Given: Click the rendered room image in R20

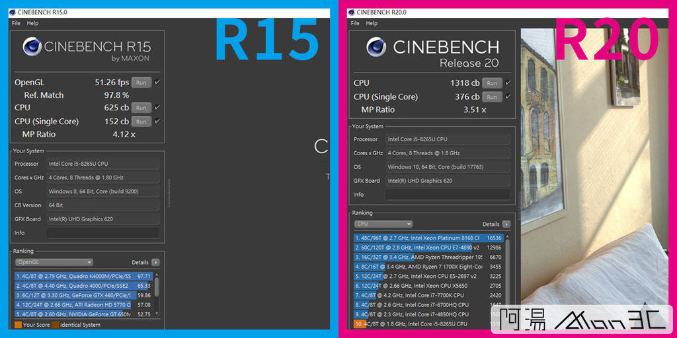Looking at the screenshot, I should click(594, 179).
